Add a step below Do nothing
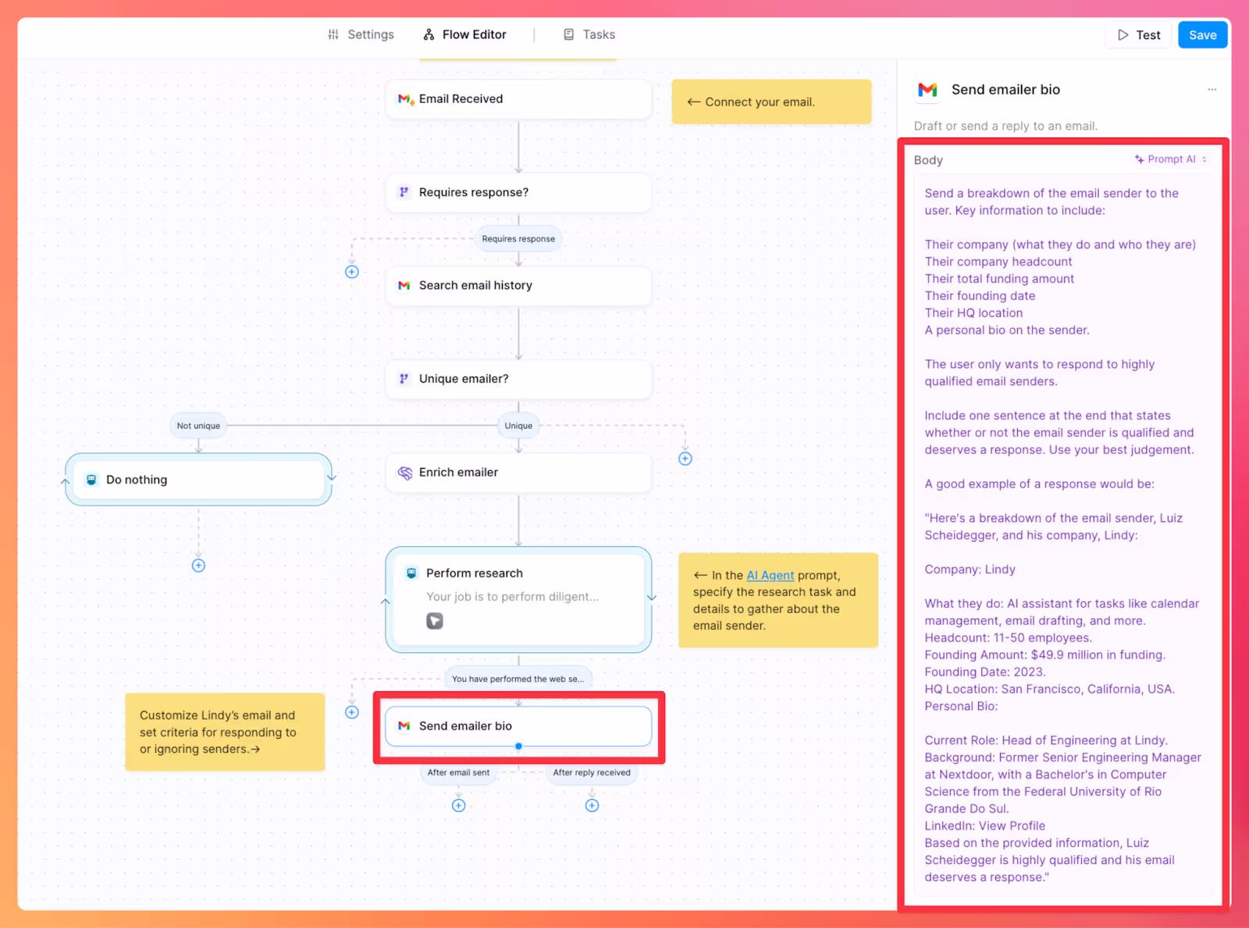Viewport: 1249px width, 928px height. pos(198,566)
